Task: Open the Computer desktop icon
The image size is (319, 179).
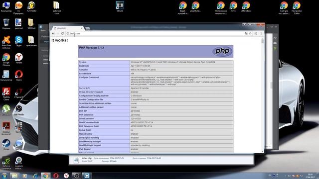Action: [x=6, y=6]
